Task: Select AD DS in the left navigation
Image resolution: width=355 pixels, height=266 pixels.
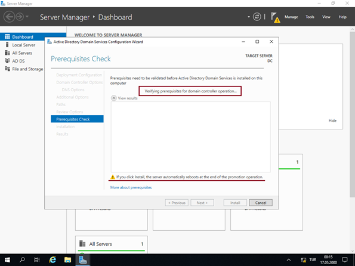Action: pyautogui.click(x=18, y=61)
